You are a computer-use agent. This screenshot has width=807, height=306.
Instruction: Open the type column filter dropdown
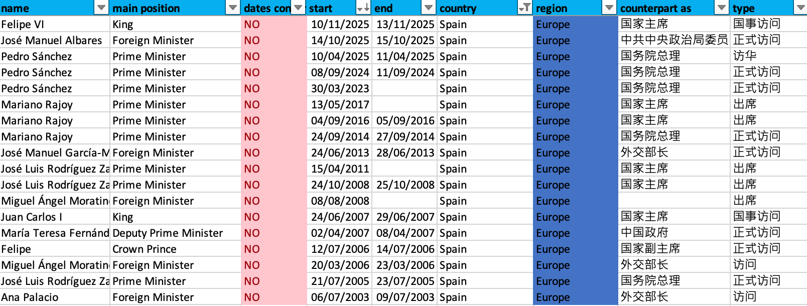pos(799,8)
